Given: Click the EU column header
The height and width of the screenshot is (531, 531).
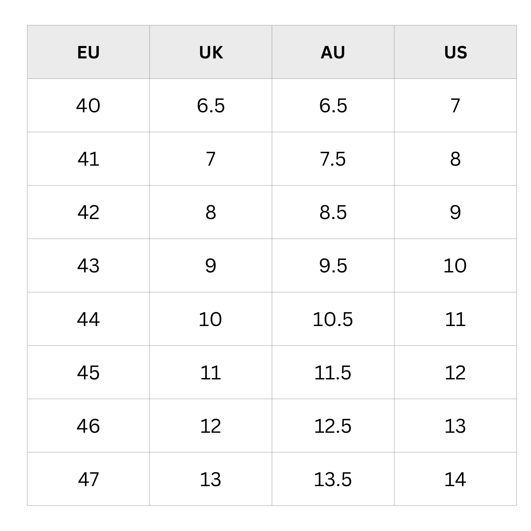Looking at the screenshot, I should click(88, 52).
